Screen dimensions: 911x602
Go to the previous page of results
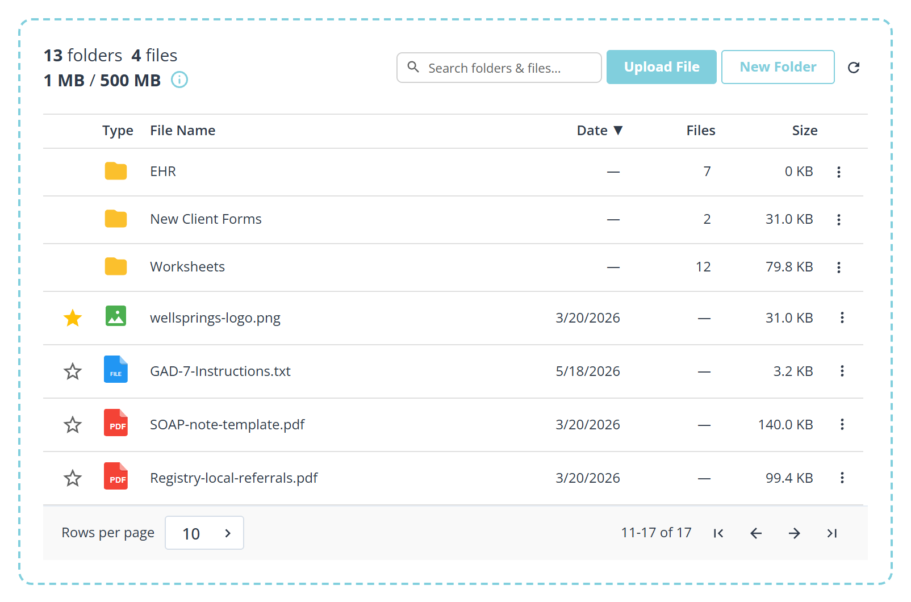[756, 533]
